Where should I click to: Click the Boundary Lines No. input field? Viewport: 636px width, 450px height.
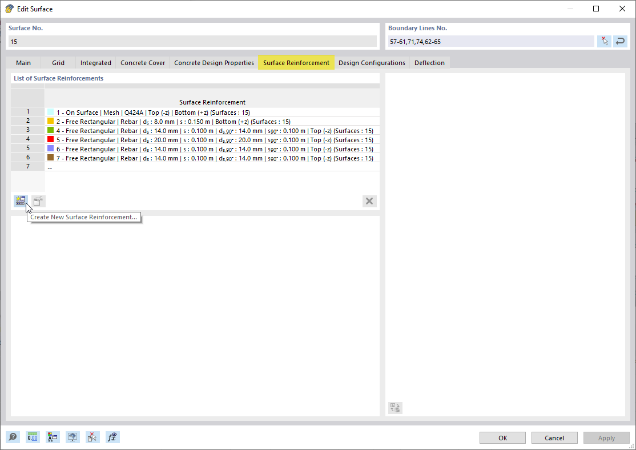pos(491,41)
